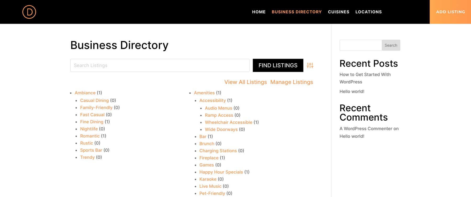Viewport: 471px width, 197px height.
Task: Click the Hello world! recent post link
Action: click(x=352, y=91)
